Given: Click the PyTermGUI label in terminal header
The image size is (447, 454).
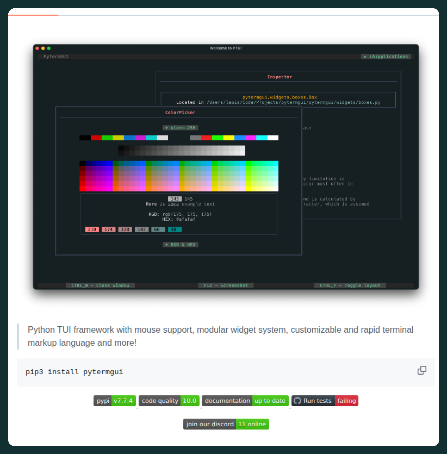Looking at the screenshot, I should click(56, 57).
